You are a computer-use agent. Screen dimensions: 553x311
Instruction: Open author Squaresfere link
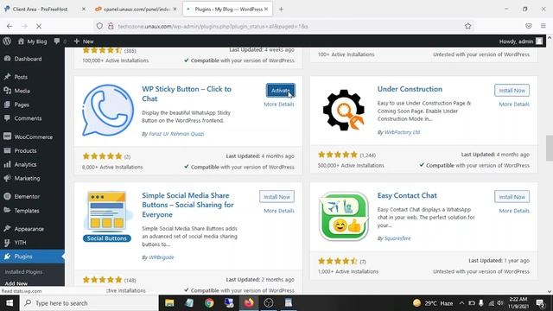397,238
